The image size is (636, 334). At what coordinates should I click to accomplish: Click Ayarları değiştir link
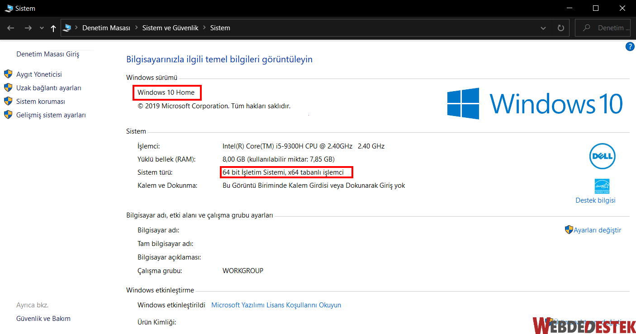[x=597, y=230]
